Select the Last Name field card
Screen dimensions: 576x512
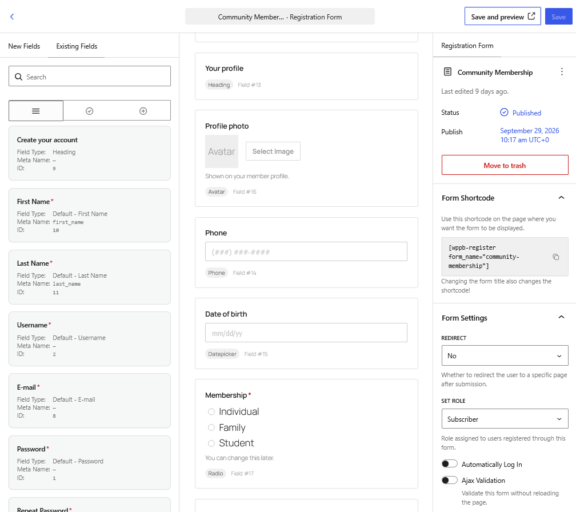[90, 277]
